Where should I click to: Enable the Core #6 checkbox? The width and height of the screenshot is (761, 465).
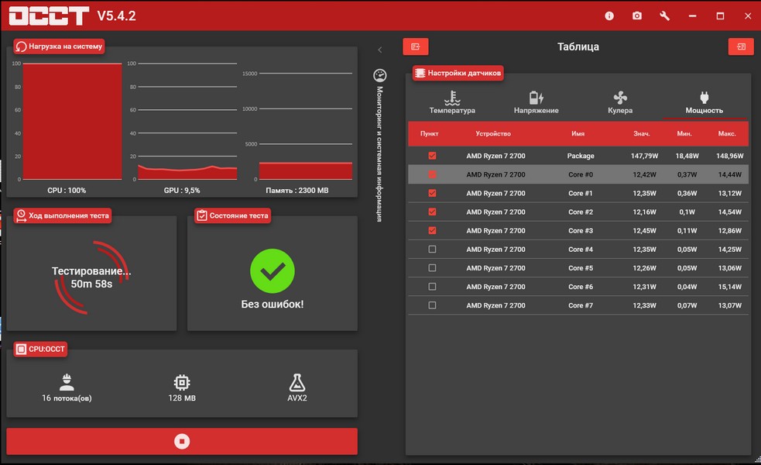point(432,287)
